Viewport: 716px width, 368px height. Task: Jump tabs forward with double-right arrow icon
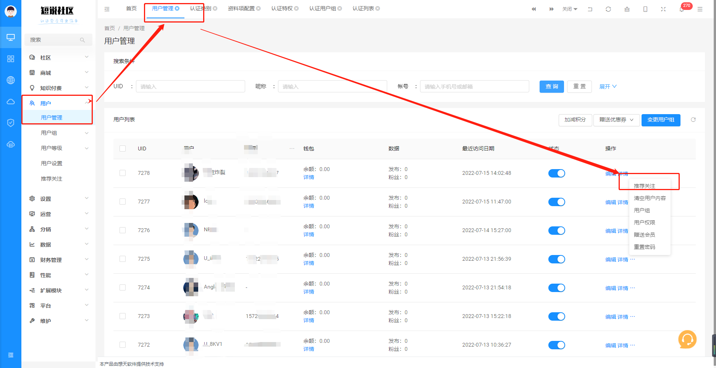point(551,9)
